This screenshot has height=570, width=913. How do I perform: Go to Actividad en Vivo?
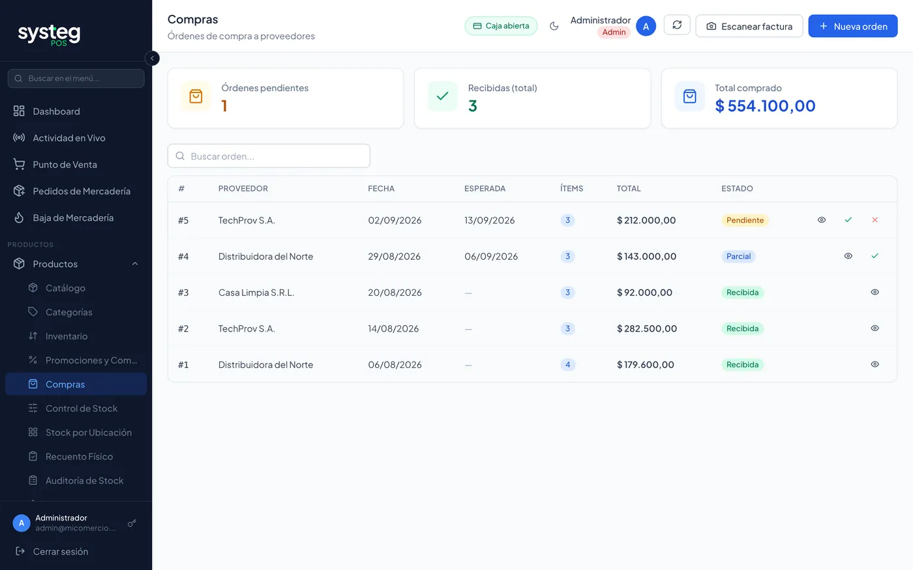(x=76, y=138)
